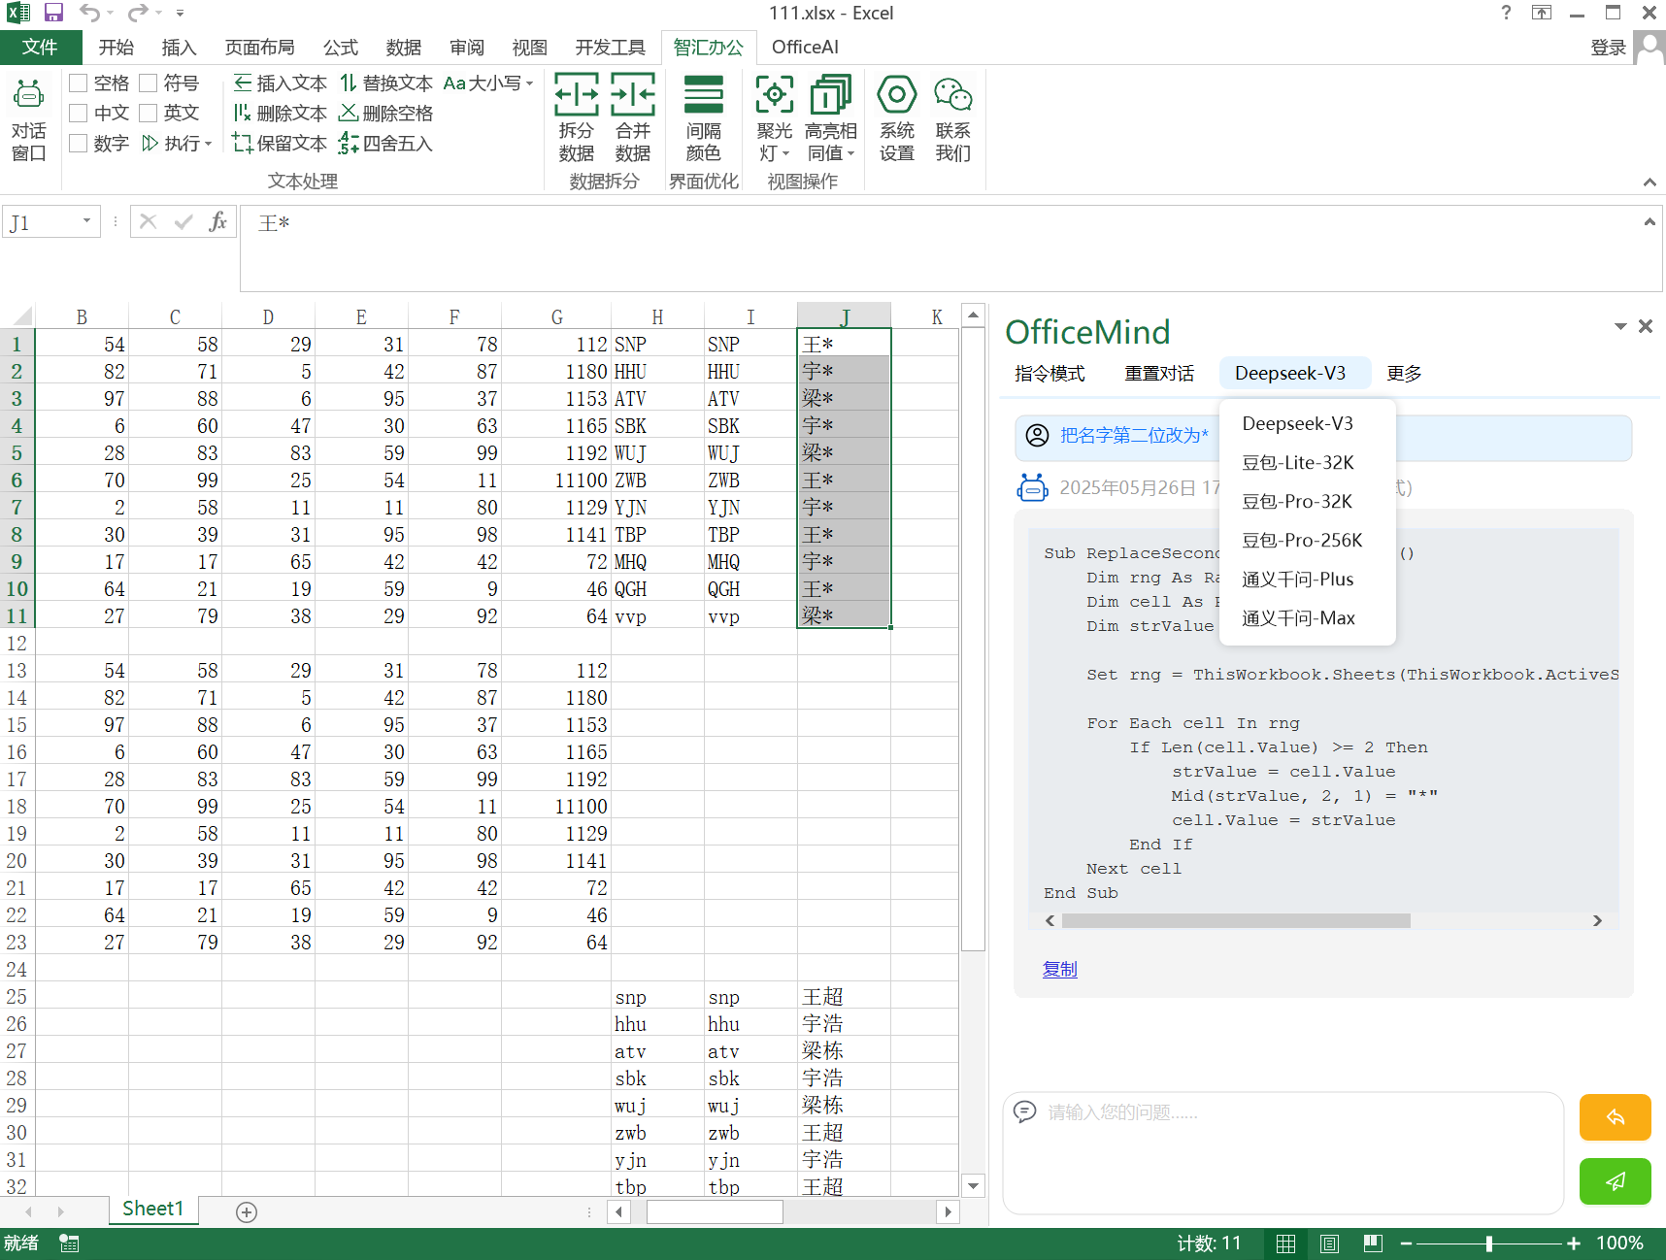Click the 插入文本 insert text tool
This screenshot has height=1260, width=1666.
click(x=281, y=83)
